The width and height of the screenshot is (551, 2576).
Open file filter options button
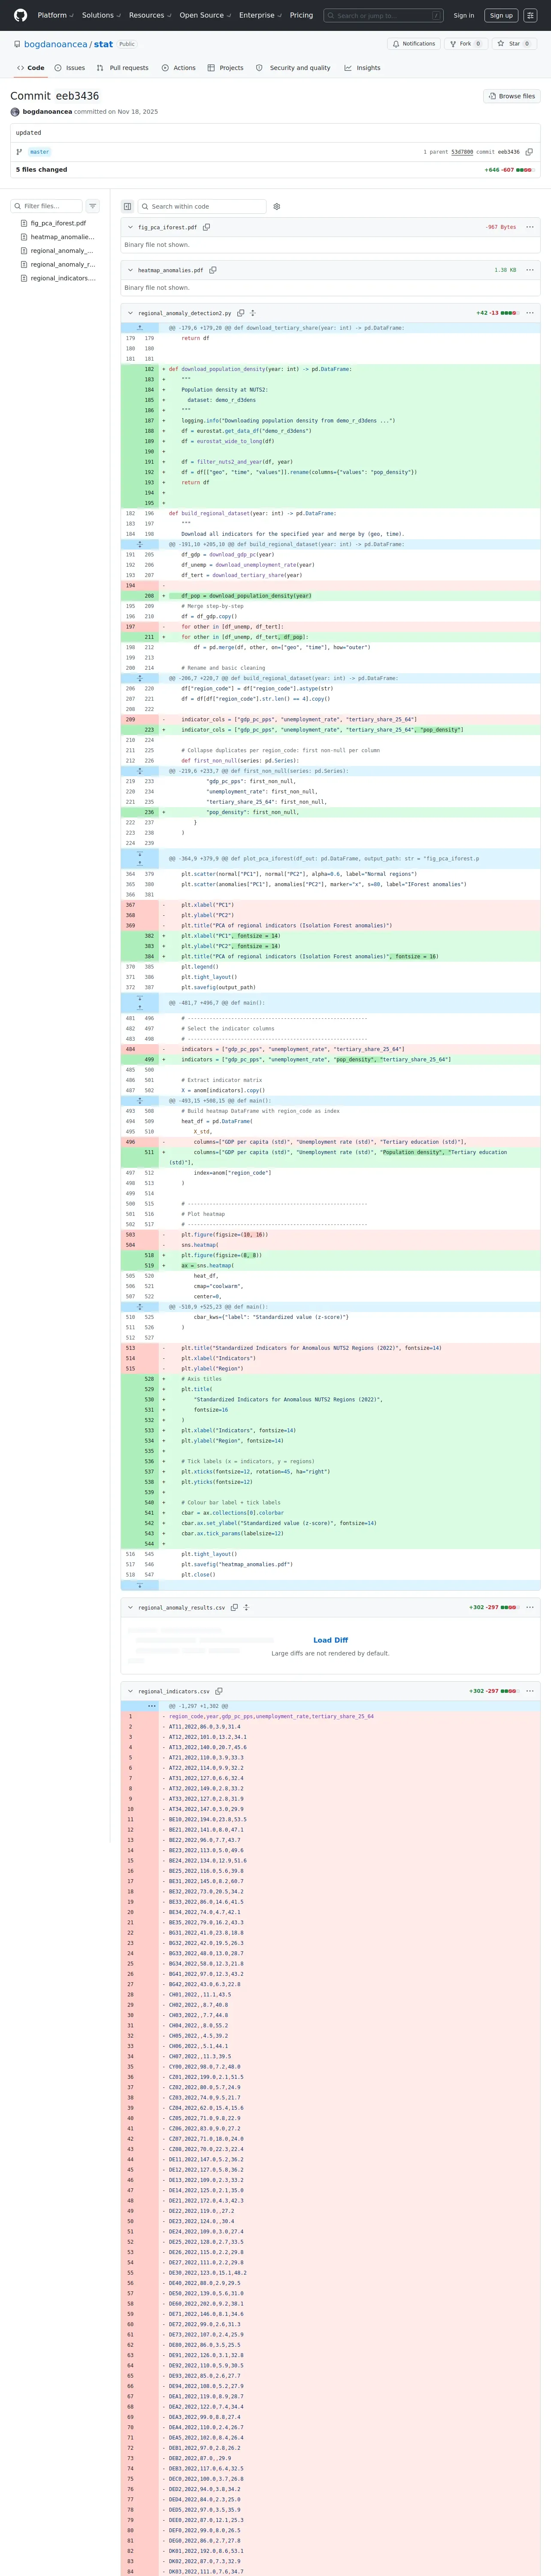tap(93, 206)
